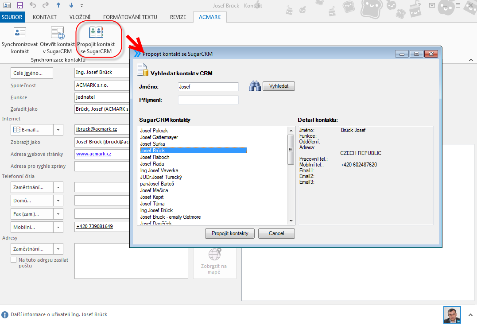Screen dimensions: 477x325
Task: Click the contact card icon in title bar
Action: [7, 5]
